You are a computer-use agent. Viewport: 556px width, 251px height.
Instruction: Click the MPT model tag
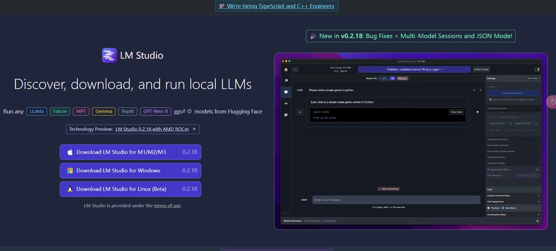(81, 111)
